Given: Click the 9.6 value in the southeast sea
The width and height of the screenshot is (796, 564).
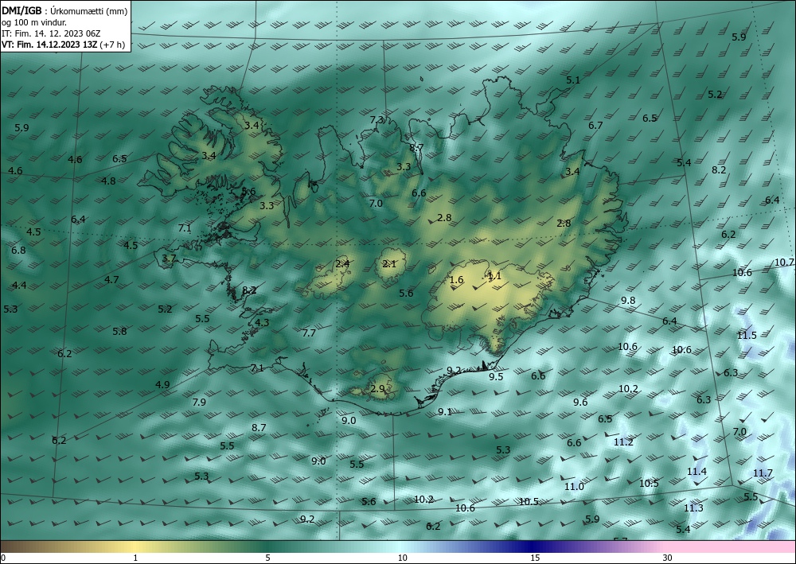Looking at the screenshot, I should pos(580,403).
